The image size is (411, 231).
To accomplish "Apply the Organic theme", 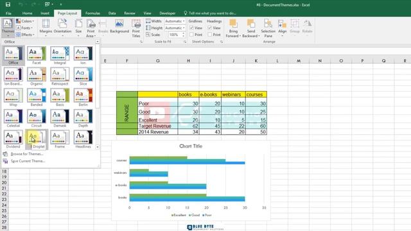I will (37, 76).
